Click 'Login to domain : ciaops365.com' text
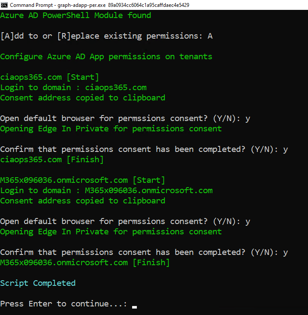 pos(73,88)
